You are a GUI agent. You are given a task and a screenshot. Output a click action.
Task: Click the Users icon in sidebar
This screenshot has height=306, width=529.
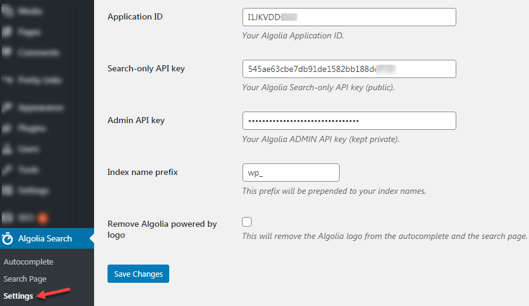point(8,149)
